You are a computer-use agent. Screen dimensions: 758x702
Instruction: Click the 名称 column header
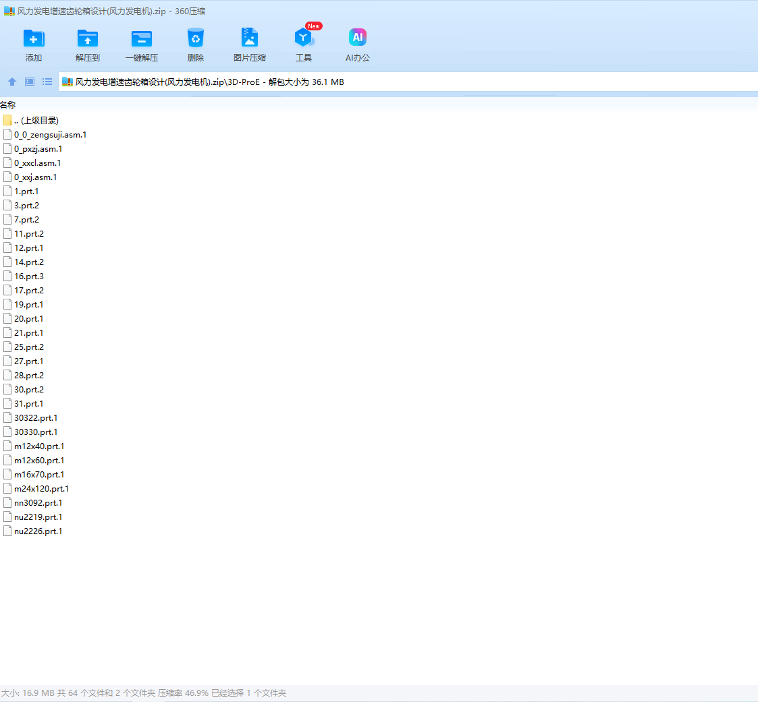coord(7,105)
